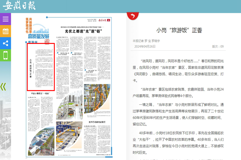Click the red back arrow button
Screen dimensions: 241x160
coord(133,16)
